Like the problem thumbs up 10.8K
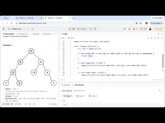The height and width of the screenshot is (123, 165). click(x=6, y=104)
